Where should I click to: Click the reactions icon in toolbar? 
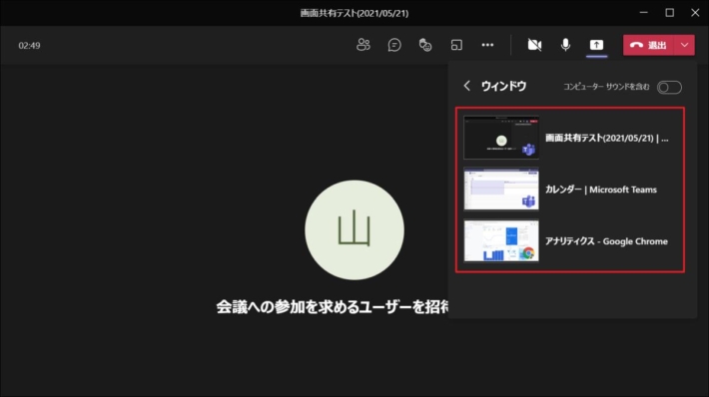coord(425,45)
